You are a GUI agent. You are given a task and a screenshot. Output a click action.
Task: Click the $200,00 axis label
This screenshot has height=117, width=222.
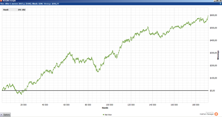(x=213, y=66)
